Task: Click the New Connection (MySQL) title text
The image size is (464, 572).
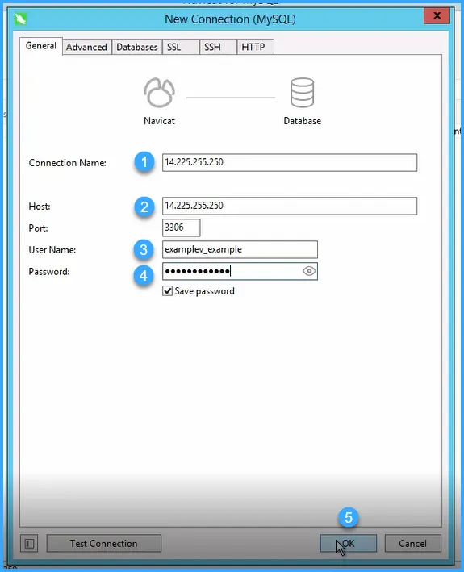Action: pyautogui.click(x=230, y=19)
